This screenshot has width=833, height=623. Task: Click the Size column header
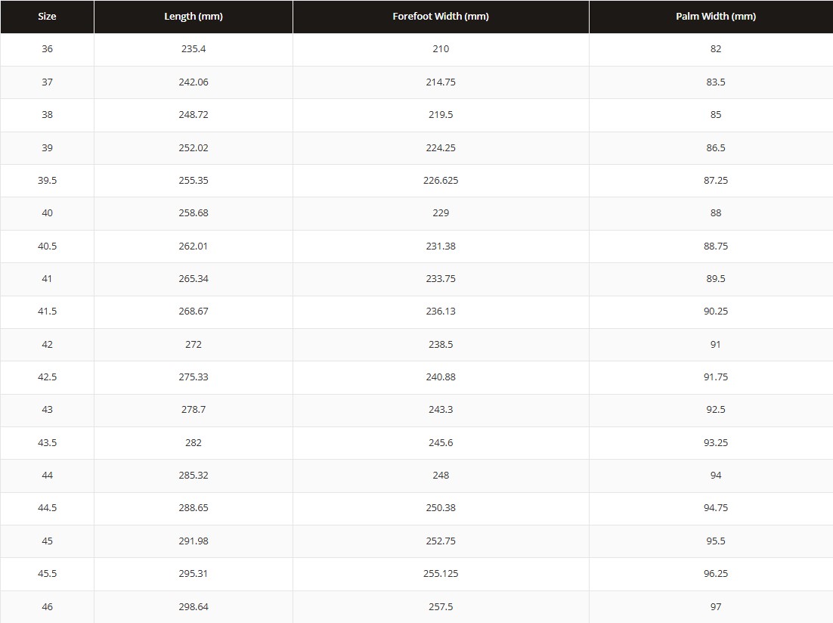click(47, 17)
